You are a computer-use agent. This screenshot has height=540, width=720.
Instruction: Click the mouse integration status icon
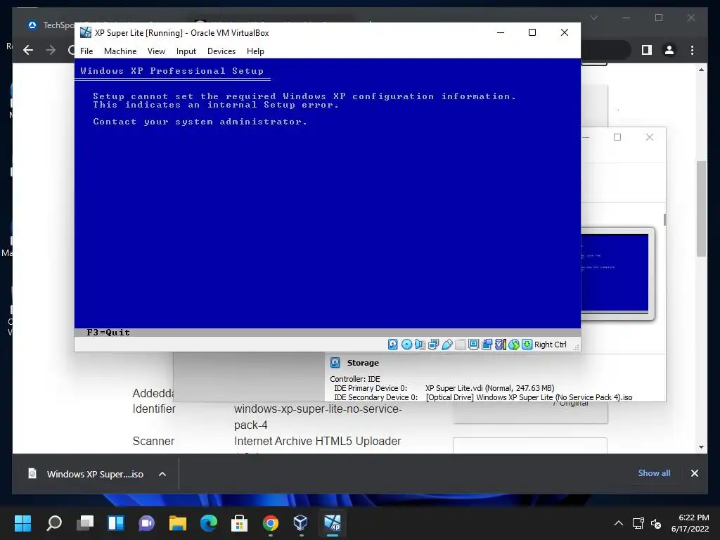(514, 345)
